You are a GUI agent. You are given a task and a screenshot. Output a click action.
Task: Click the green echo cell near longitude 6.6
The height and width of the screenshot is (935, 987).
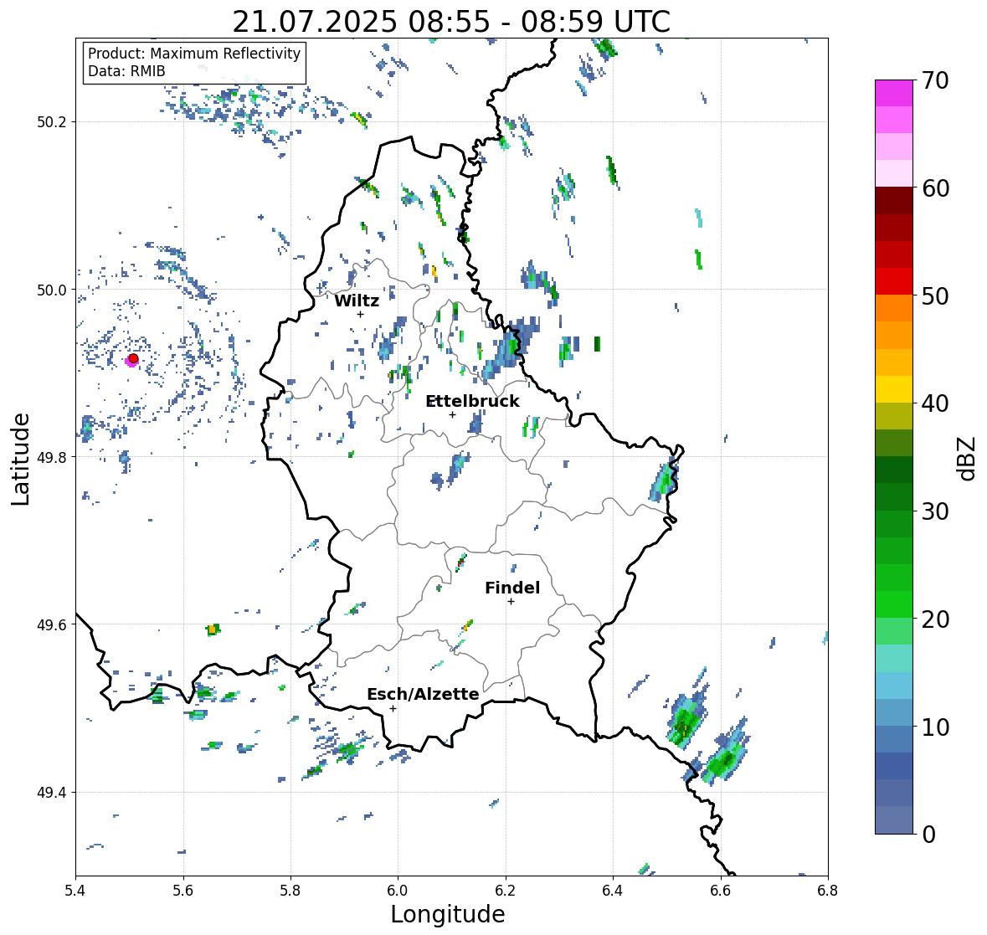(725, 756)
